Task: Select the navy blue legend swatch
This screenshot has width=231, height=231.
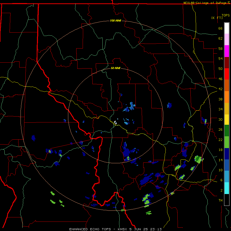Action: [227, 154]
